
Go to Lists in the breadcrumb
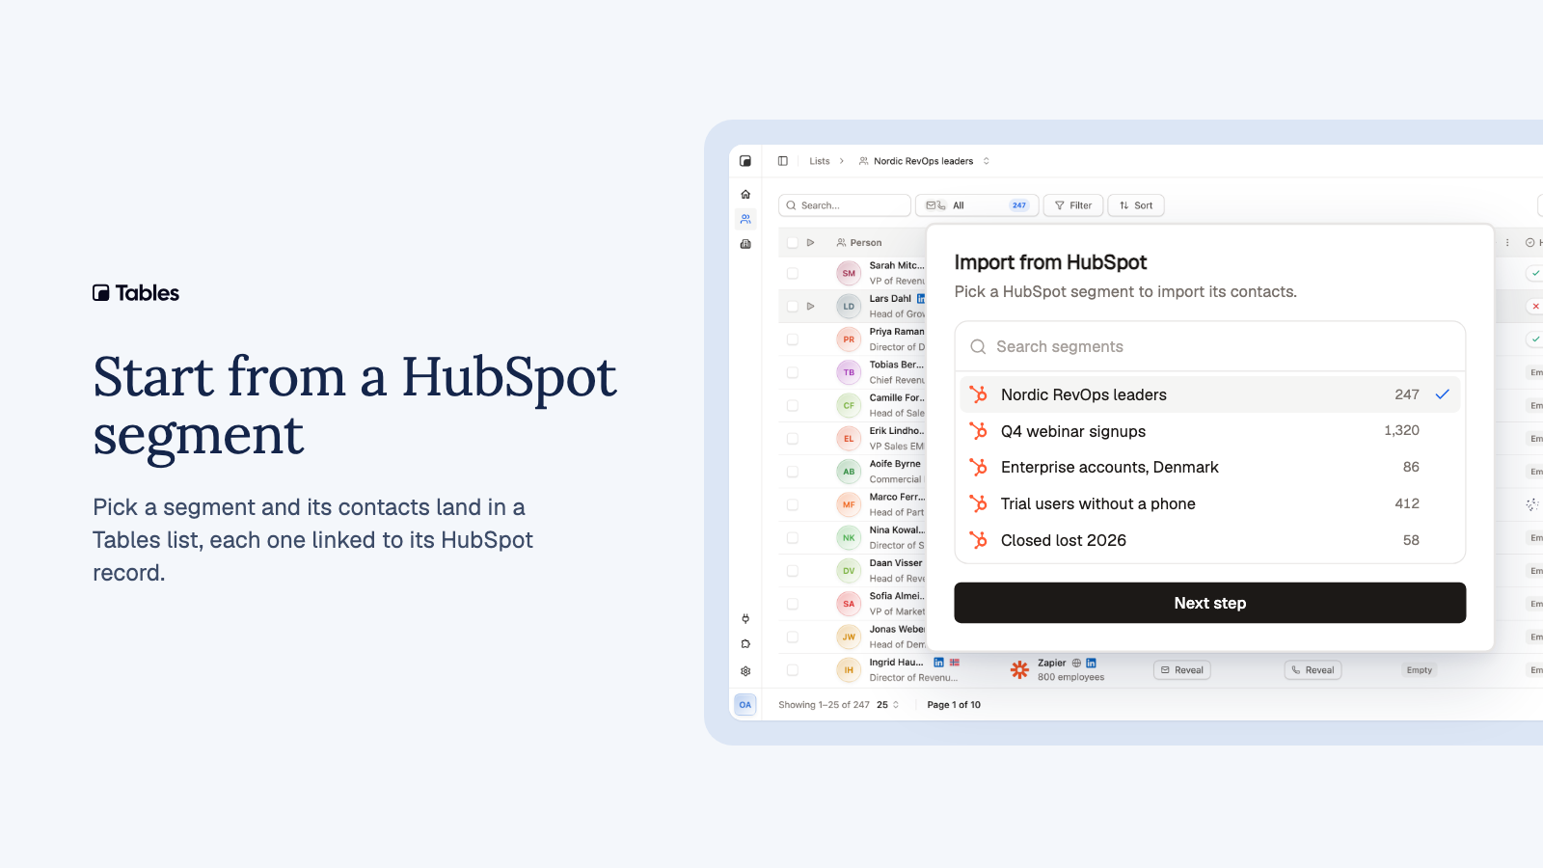[820, 161]
